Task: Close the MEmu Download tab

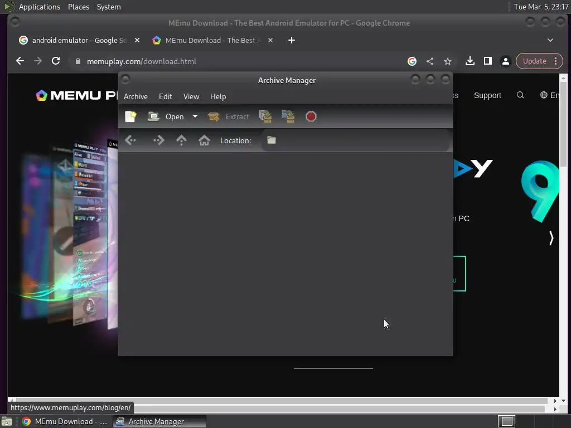Action: point(270,40)
